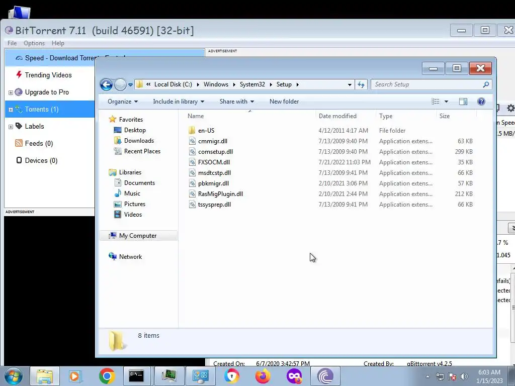This screenshot has width=515, height=386.
Task: Select the FXSOCM.dll file
Action: coord(214,162)
